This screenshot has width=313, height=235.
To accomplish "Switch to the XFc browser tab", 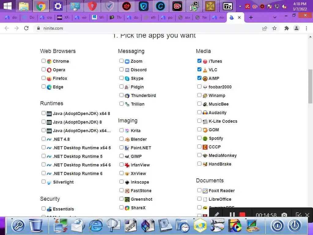I will (64, 17).
